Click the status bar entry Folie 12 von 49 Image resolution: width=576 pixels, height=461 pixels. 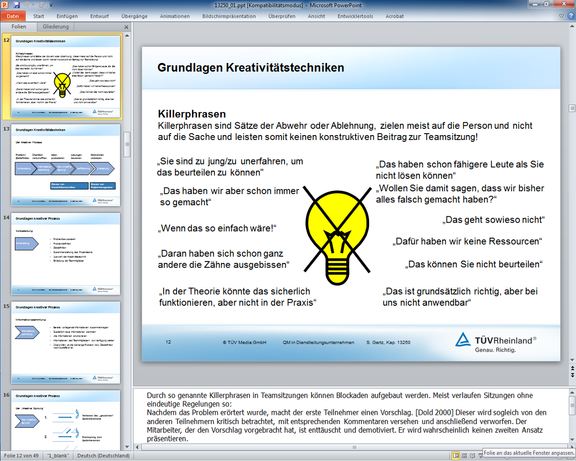pyautogui.click(x=22, y=456)
